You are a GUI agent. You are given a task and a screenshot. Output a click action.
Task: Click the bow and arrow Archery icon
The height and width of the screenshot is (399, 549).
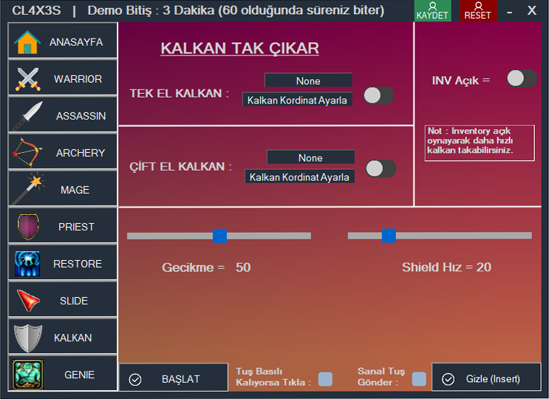coord(27,153)
